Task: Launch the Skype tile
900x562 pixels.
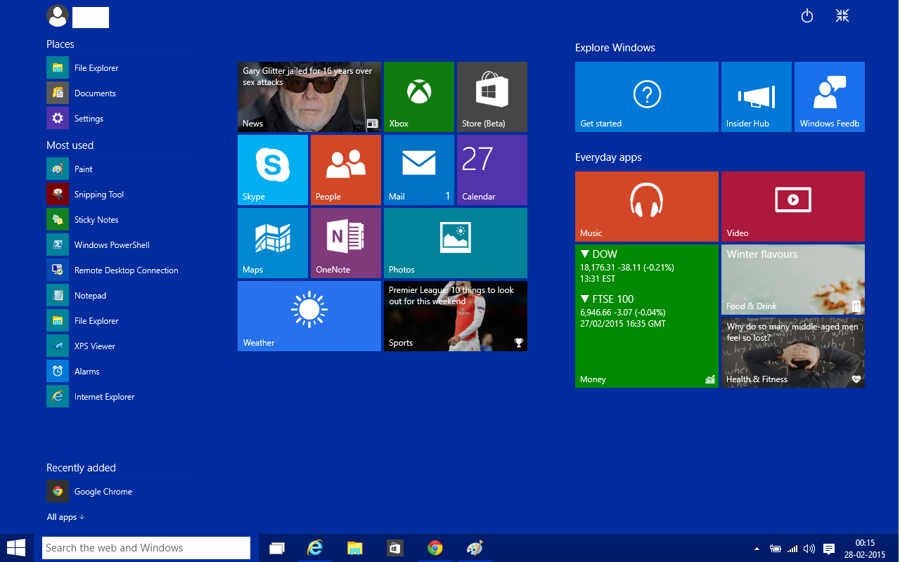Action: pos(273,170)
